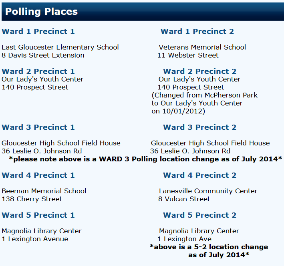
Task: Click the Ward 1 Precinct 2 heading
Action: (197, 32)
